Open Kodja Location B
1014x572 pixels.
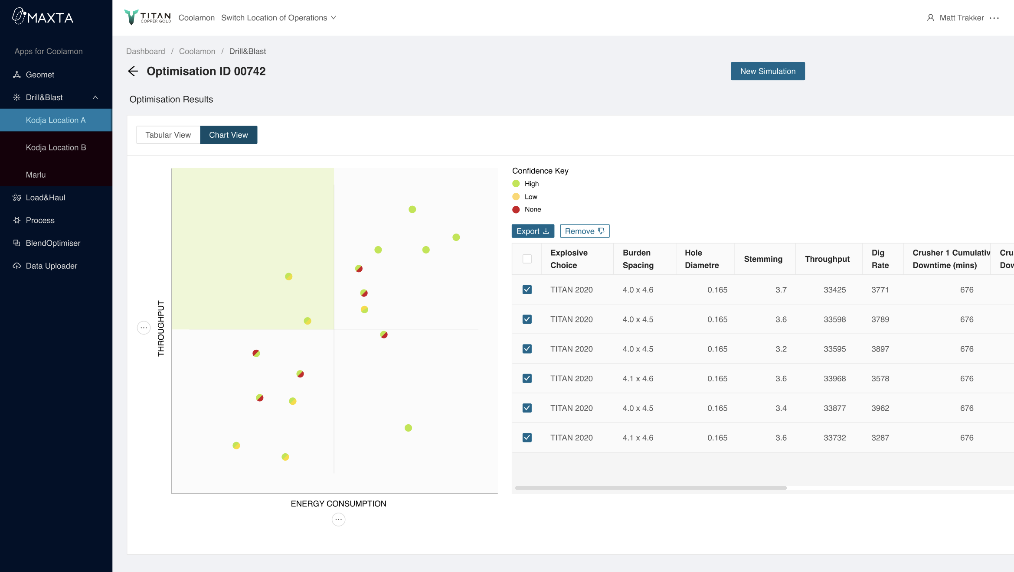pyautogui.click(x=56, y=147)
